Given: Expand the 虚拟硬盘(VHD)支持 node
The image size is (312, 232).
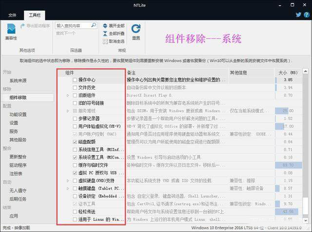Looking at the screenshot, I should [x=68, y=181].
